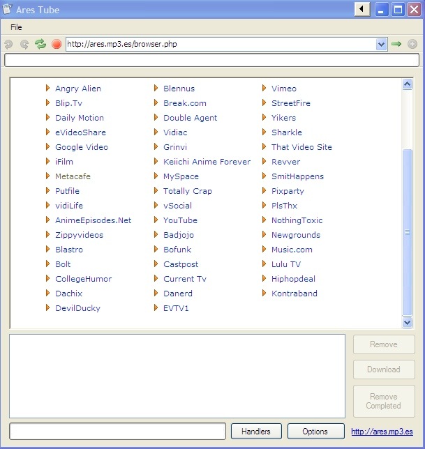The height and width of the screenshot is (449, 425).
Task: Open the CollegeHumor link
Action: [84, 279]
